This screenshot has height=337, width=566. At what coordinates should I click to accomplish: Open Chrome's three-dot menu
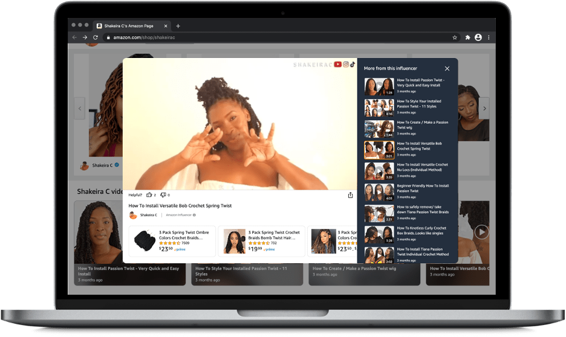pos(489,37)
